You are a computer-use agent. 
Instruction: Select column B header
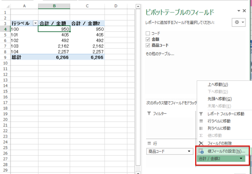point(54,6)
